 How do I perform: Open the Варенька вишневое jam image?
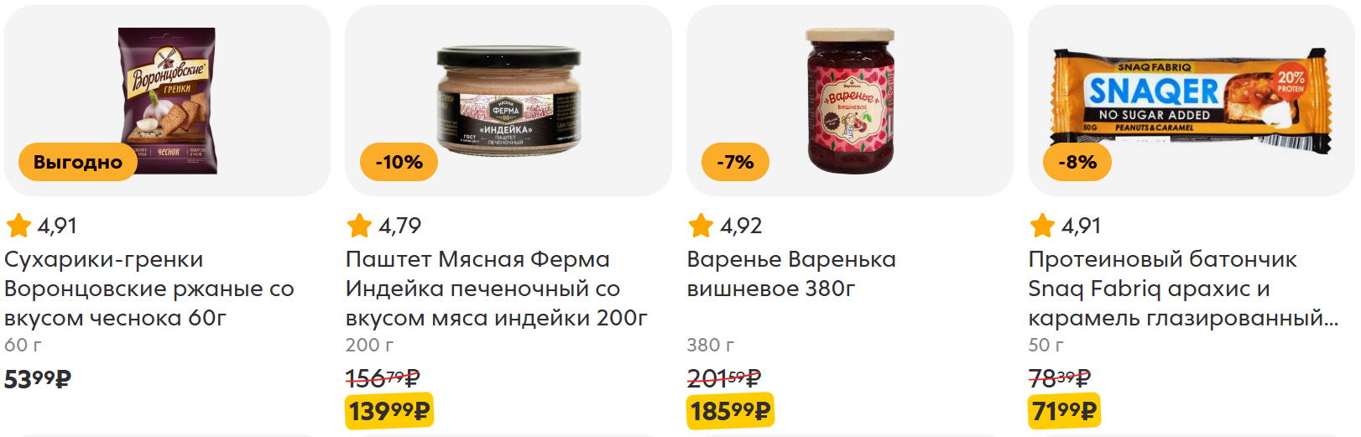(x=850, y=100)
